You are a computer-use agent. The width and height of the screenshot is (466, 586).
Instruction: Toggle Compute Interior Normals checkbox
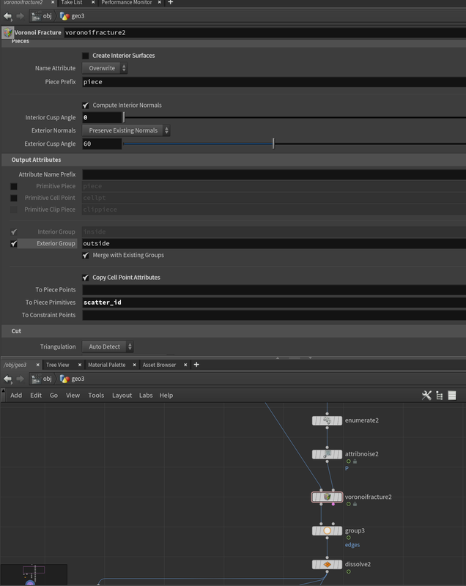(x=86, y=105)
